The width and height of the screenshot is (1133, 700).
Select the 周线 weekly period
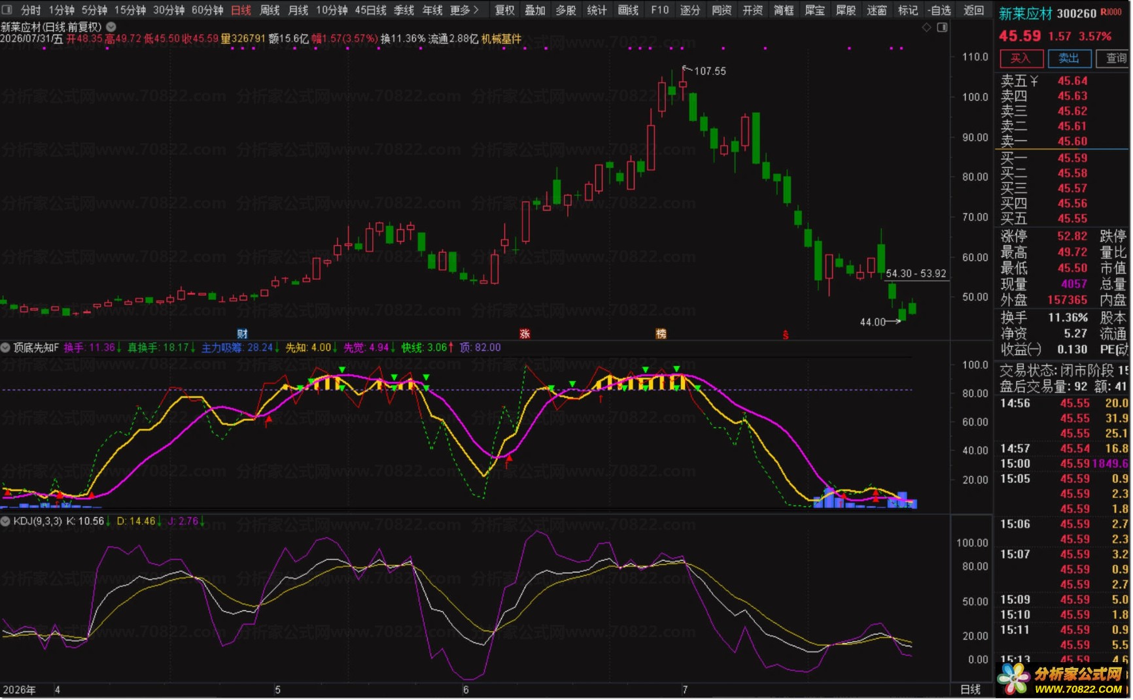pos(270,10)
